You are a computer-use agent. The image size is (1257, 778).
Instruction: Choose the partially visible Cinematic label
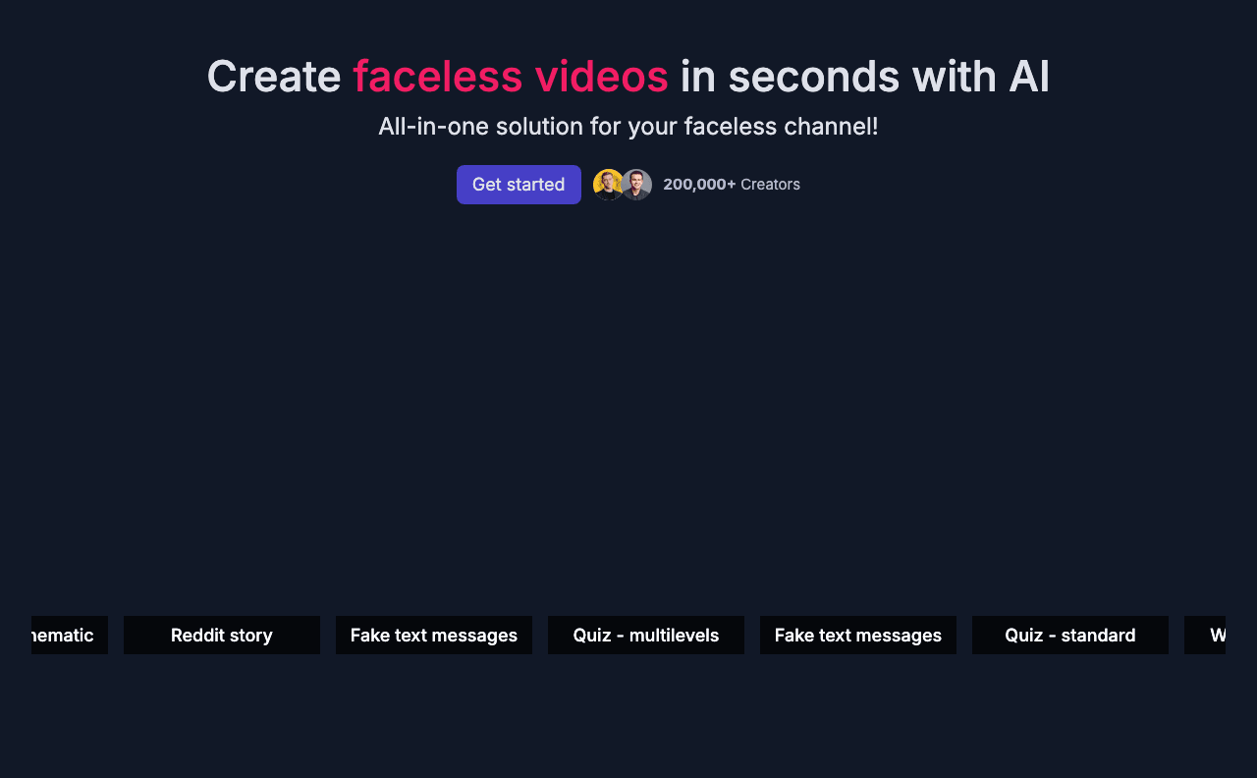tap(70, 635)
